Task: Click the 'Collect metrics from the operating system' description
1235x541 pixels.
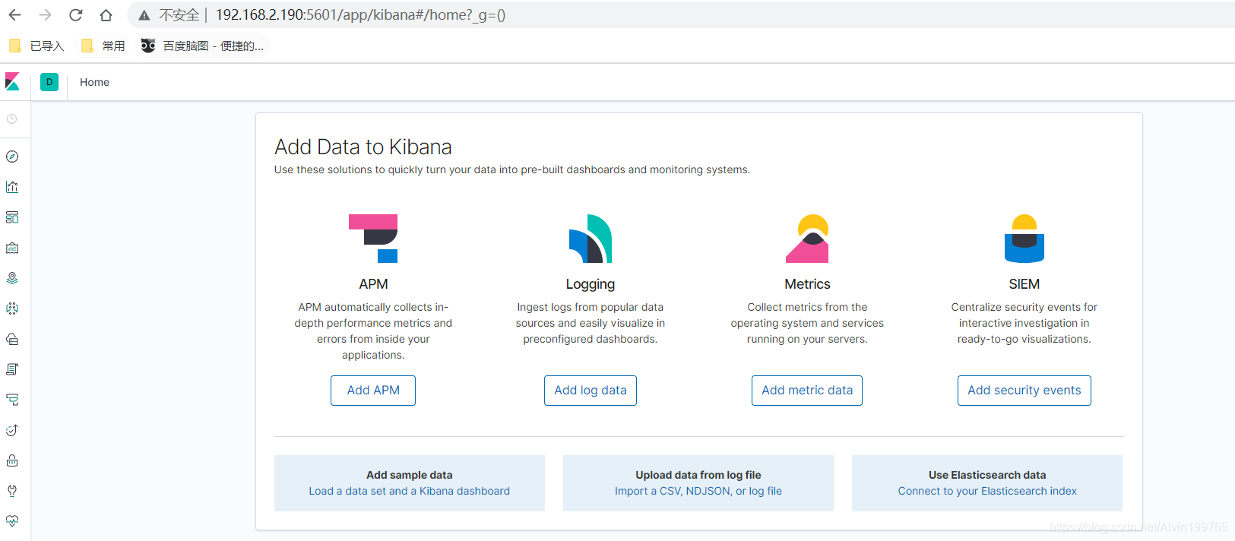Action: [x=807, y=323]
